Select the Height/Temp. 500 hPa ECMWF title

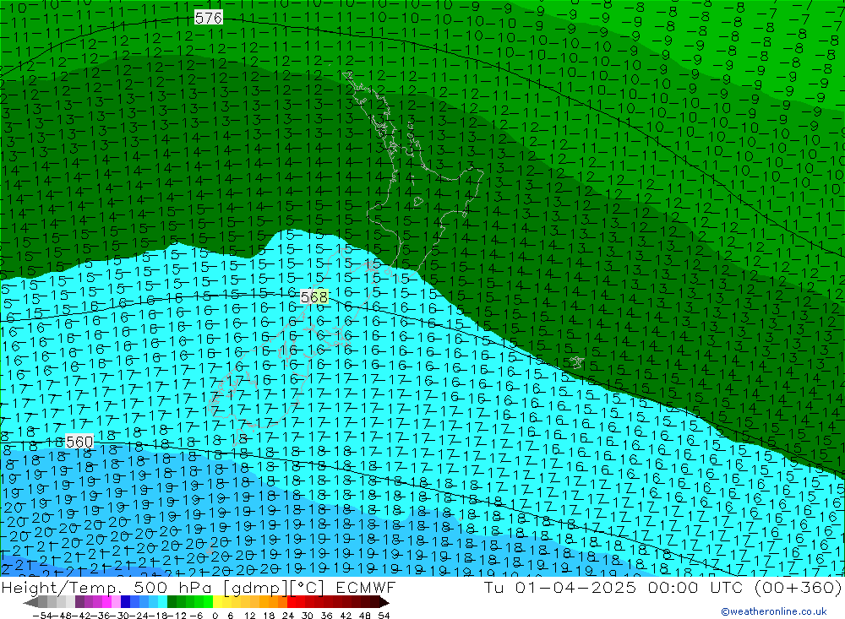[x=199, y=587]
